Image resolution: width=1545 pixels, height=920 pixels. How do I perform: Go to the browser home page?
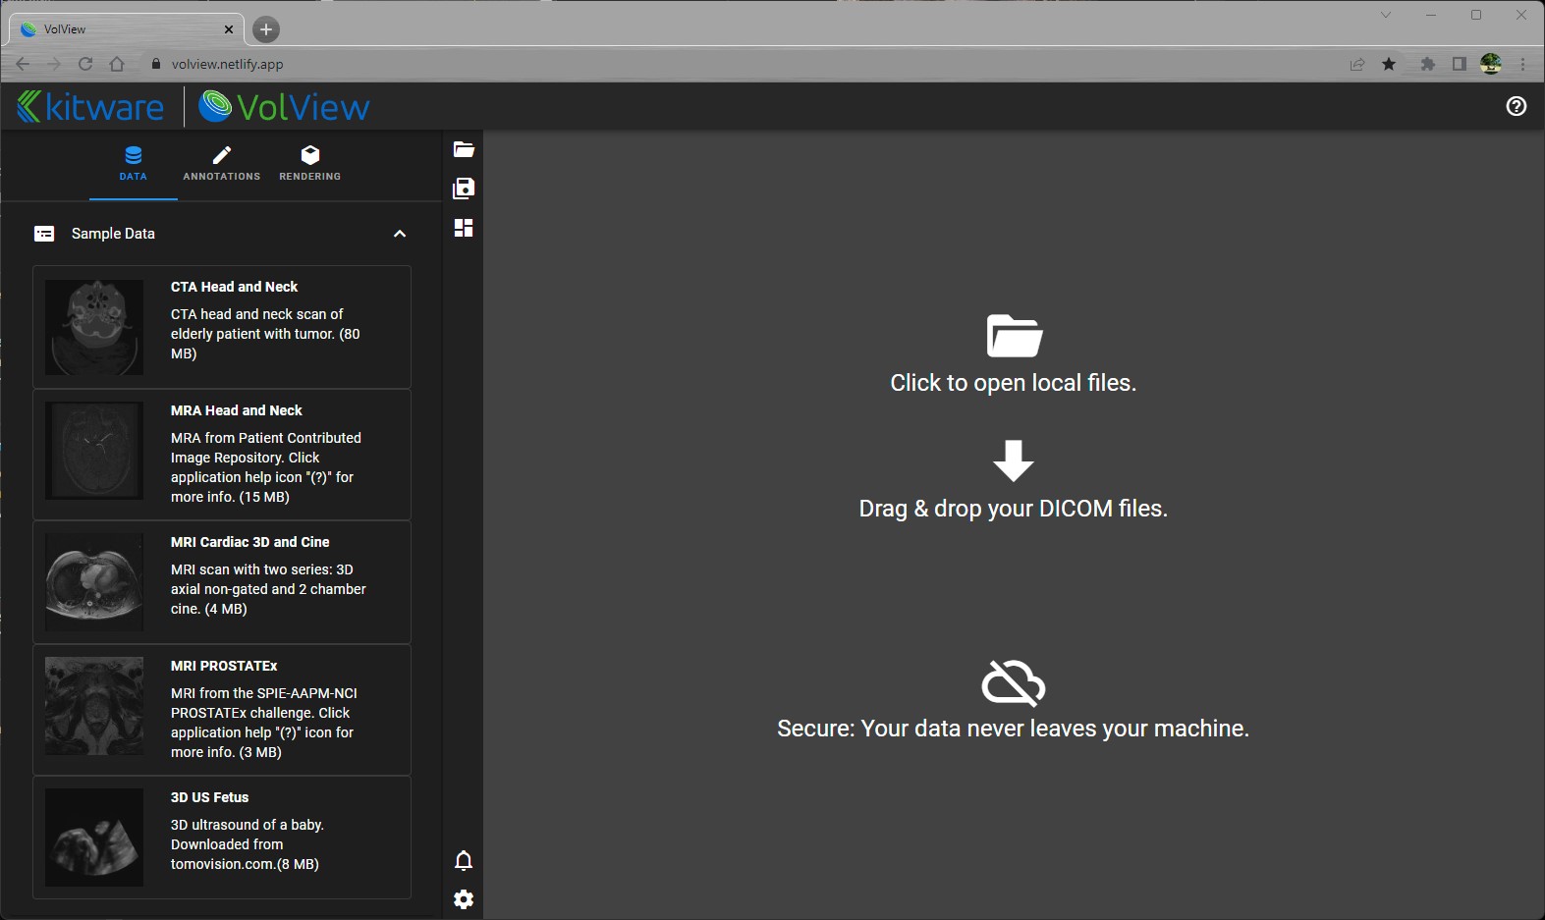pyautogui.click(x=117, y=64)
